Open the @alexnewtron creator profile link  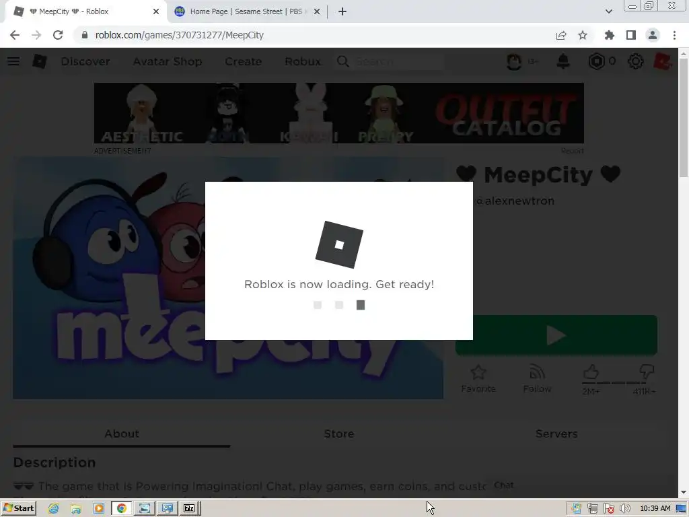pyautogui.click(x=515, y=201)
